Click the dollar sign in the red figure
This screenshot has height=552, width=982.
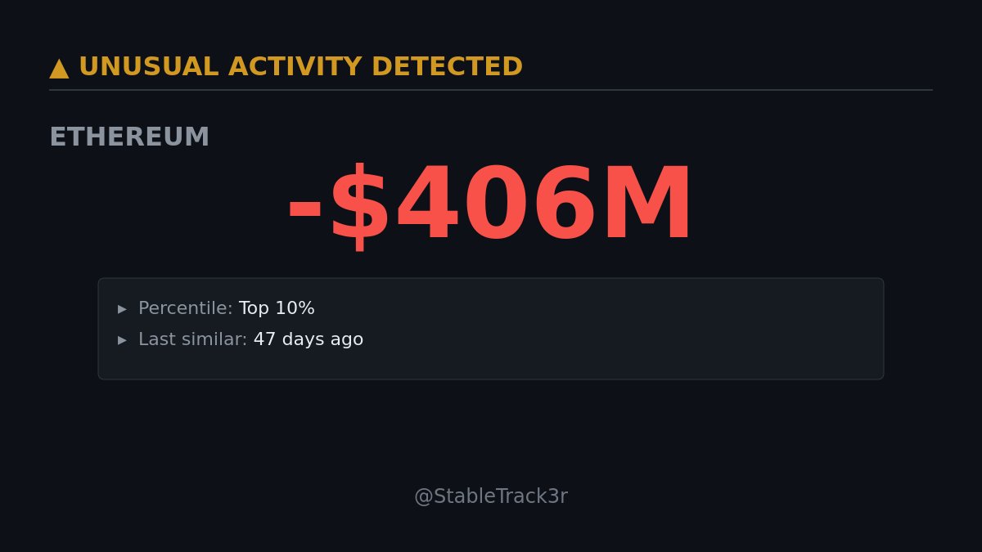tap(359, 206)
